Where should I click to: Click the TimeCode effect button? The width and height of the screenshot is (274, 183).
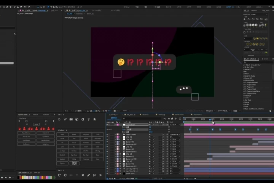(86, 159)
